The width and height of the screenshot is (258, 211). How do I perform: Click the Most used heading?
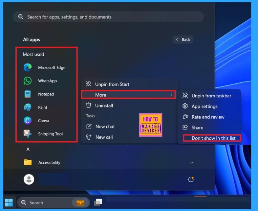33,54
